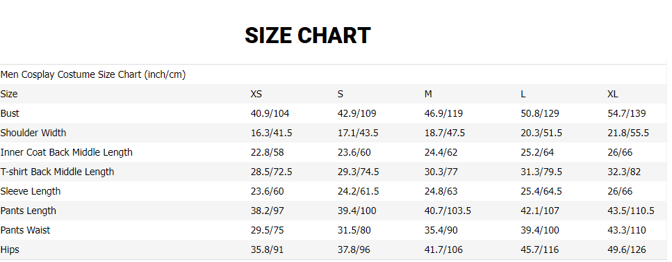The height and width of the screenshot is (262, 672).
Task: Click the L Sleeve Length value 25.4/64.5
Action: click(541, 191)
